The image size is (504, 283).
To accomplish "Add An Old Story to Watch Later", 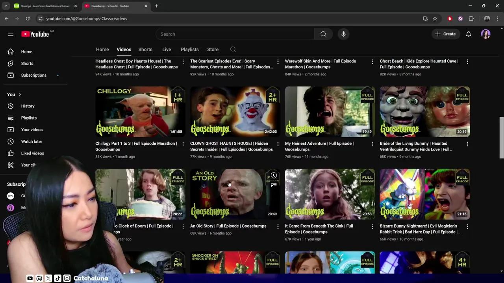I will pos(274,175).
